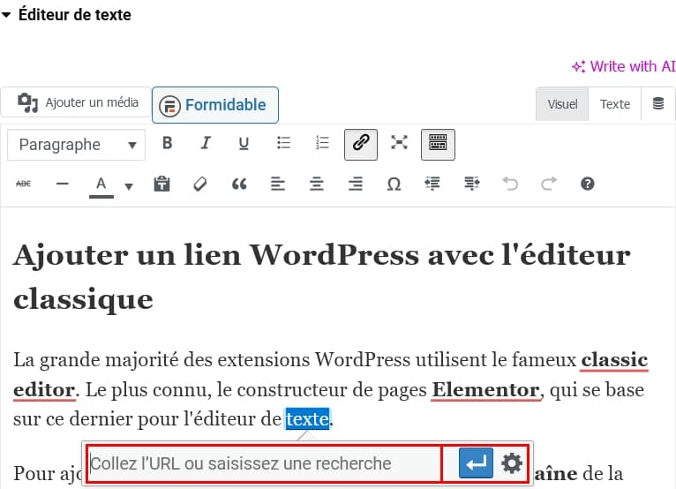Apply the current text color
676x489 pixels.
[x=101, y=185]
